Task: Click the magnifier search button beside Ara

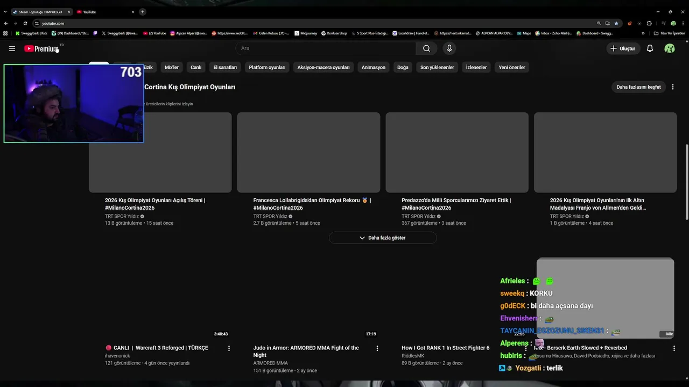Action: pos(426,48)
